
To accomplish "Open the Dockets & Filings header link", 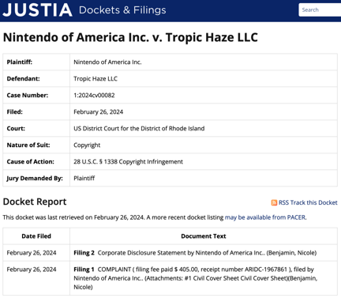I will [x=122, y=10].
